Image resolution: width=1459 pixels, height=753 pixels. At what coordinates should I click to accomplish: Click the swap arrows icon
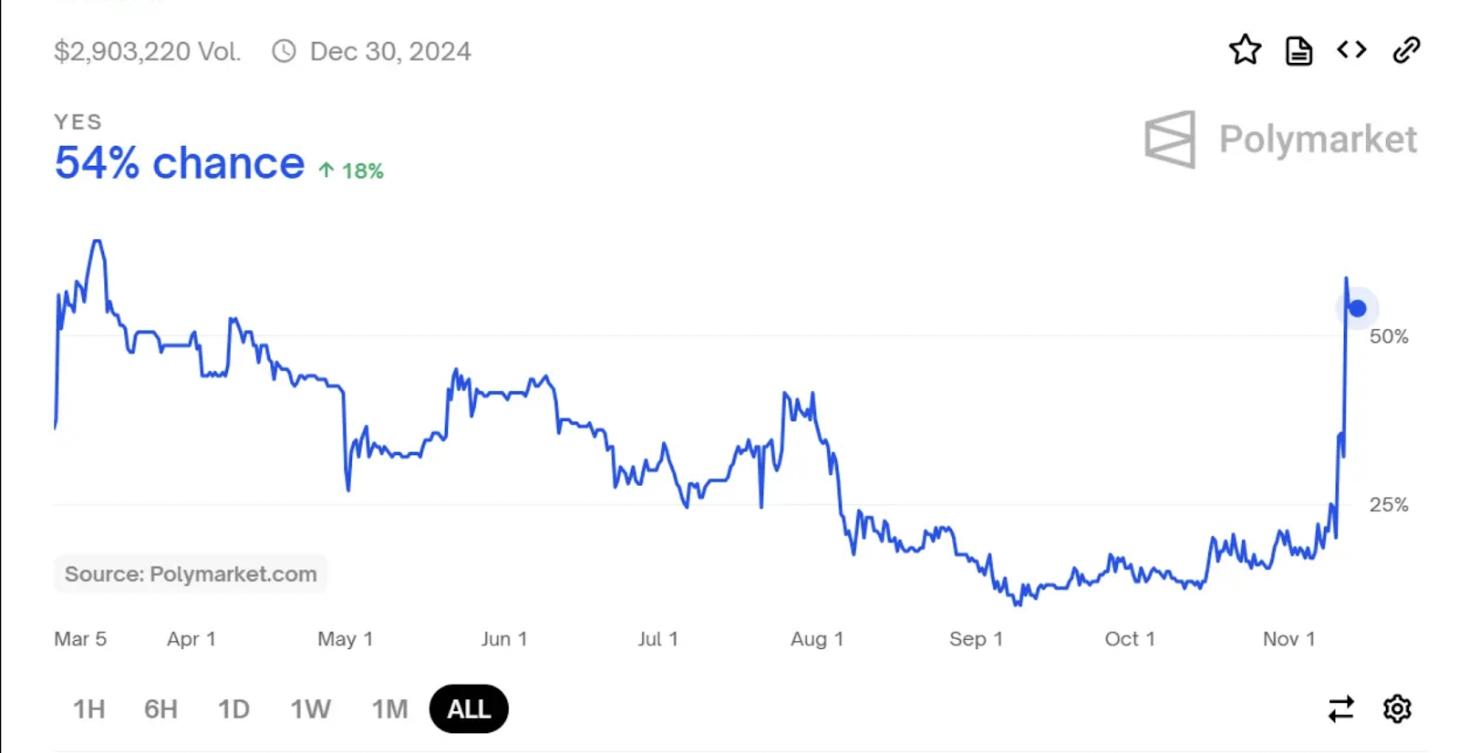[x=1340, y=708]
